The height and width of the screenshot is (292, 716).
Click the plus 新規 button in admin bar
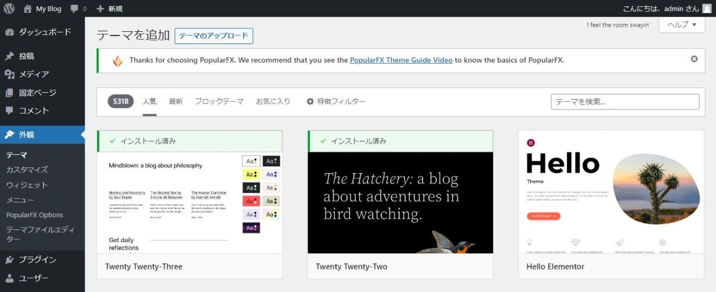click(109, 9)
